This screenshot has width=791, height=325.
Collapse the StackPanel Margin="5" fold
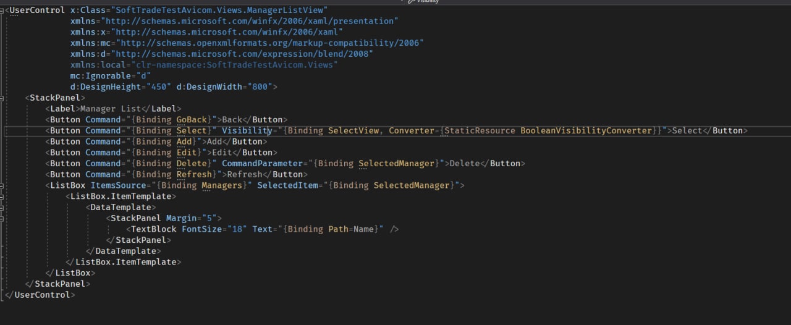click(x=2, y=218)
